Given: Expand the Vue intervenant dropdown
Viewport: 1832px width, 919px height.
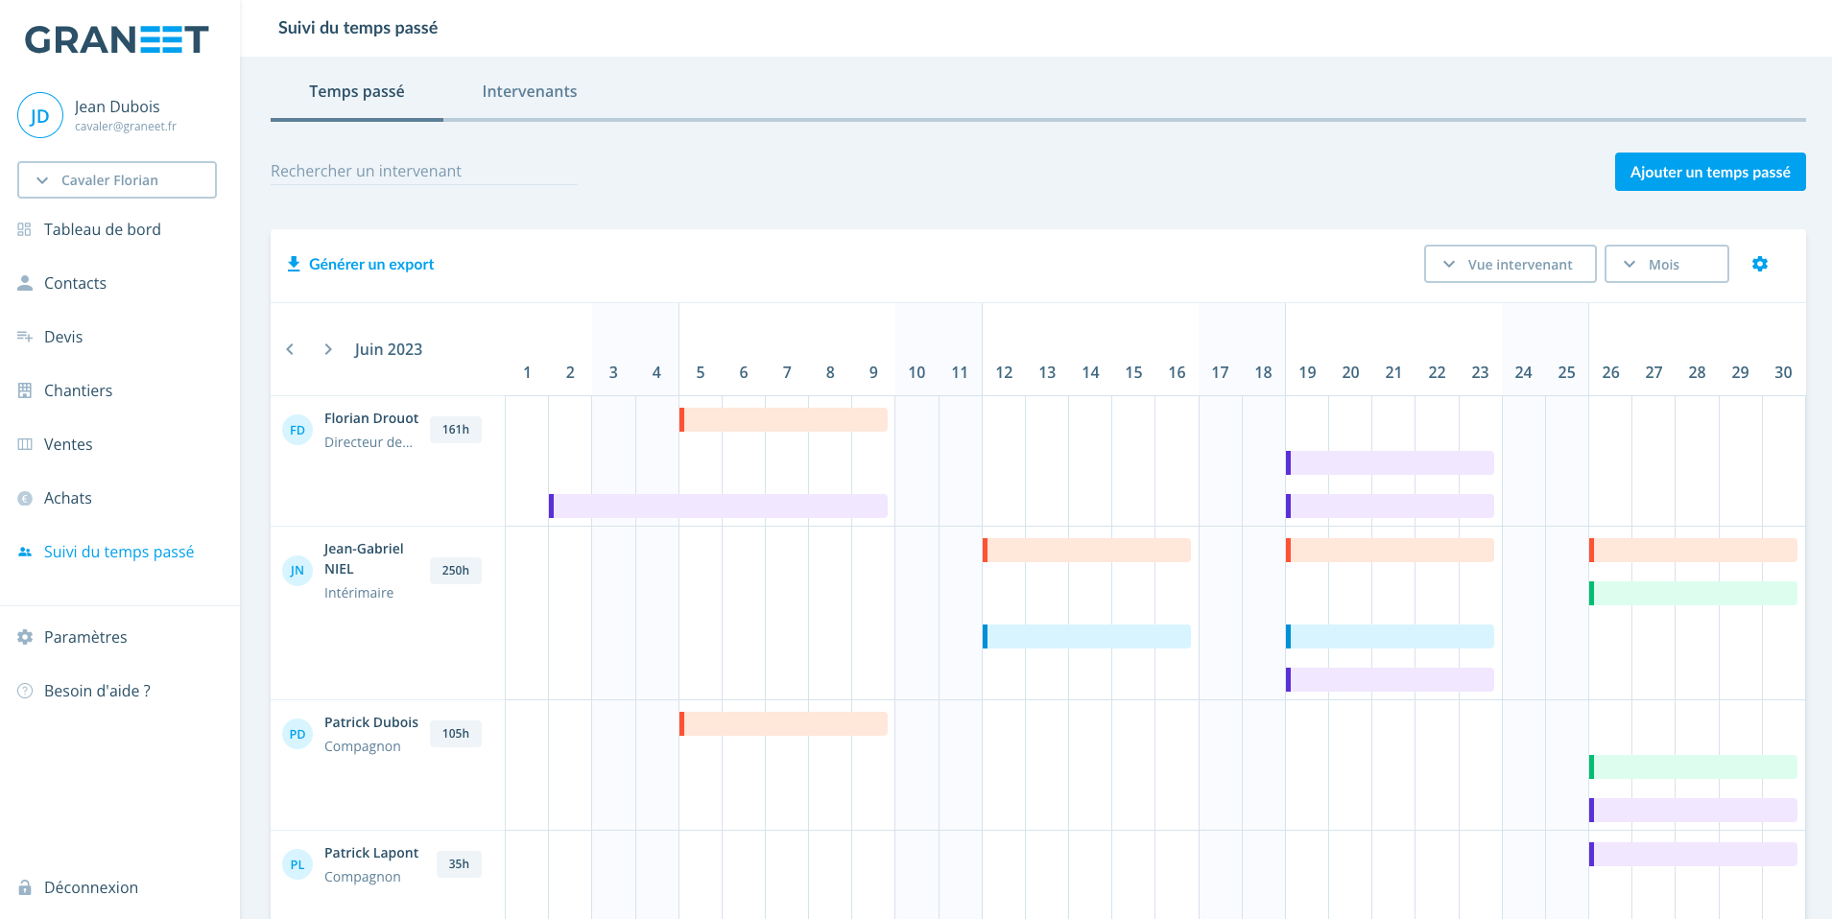Looking at the screenshot, I should (1510, 264).
